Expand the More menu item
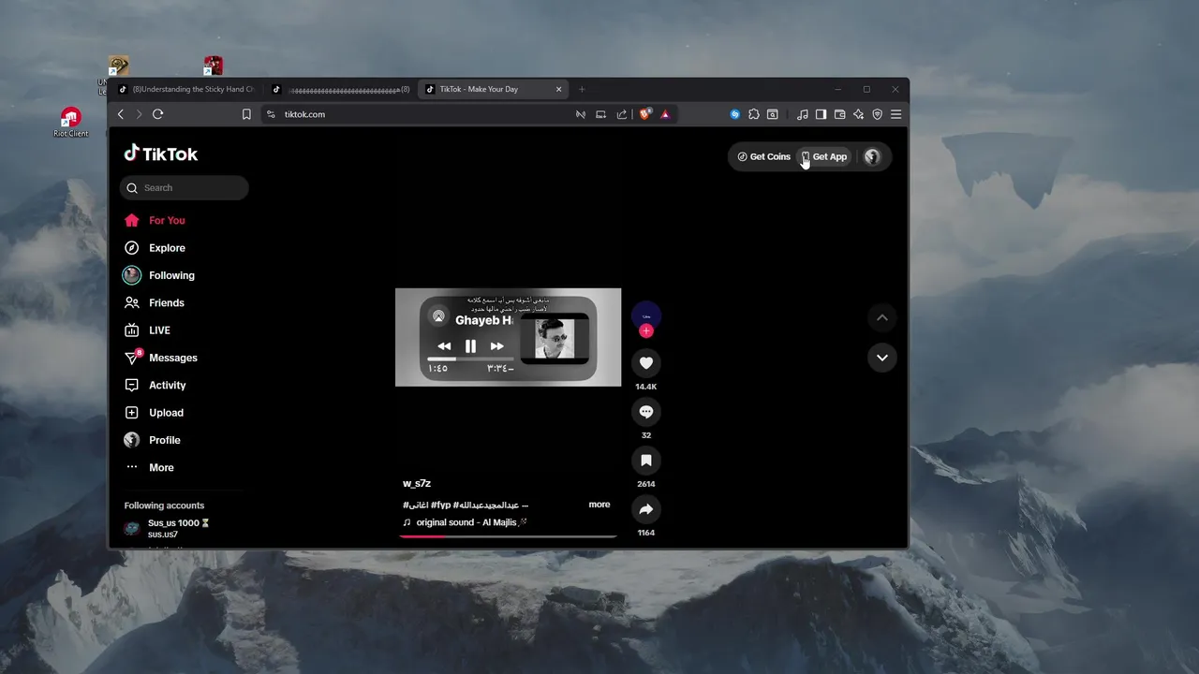The height and width of the screenshot is (674, 1199). tap(149, 467)
